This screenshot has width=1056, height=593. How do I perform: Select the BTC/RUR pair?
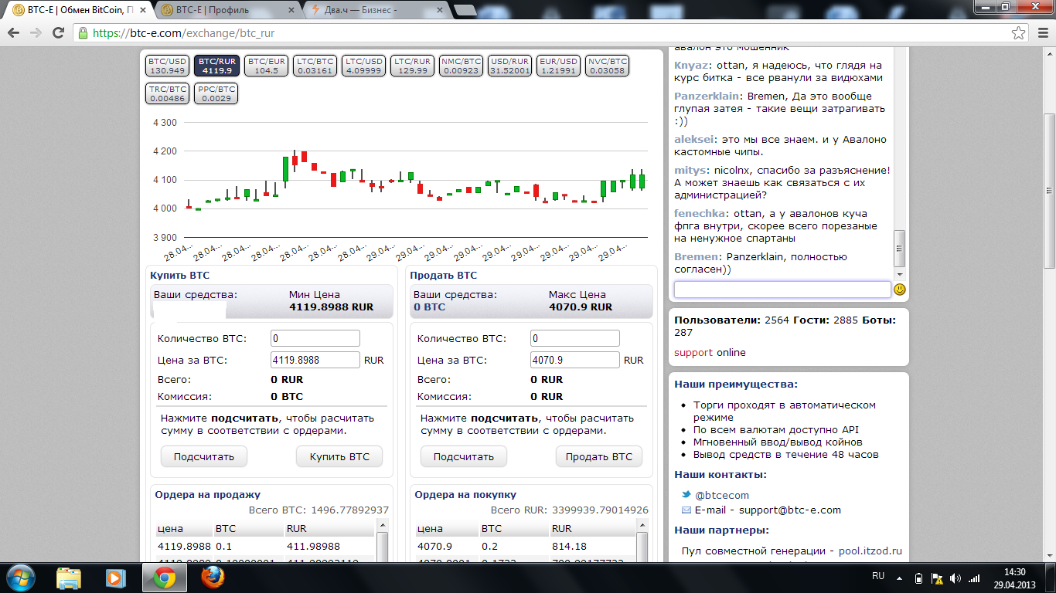(217, 66)
